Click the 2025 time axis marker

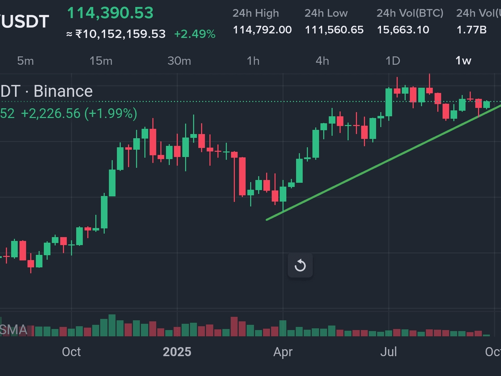(x=177, y=352)
